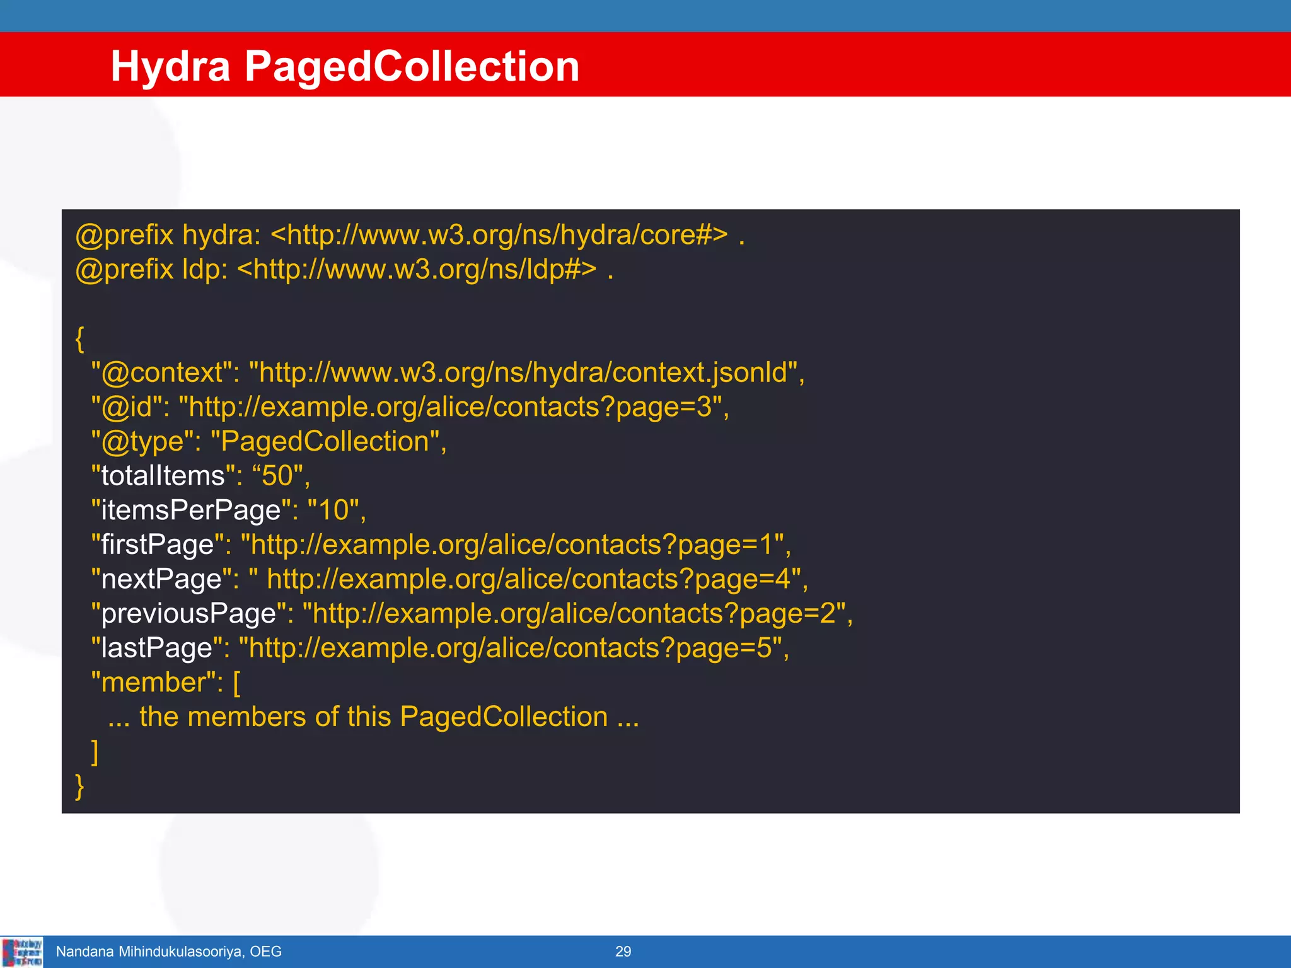Image resolution: width=1291 pixels, height=968 pixels.
Task: Click the "member": [ line
Action: pos(166,683)
